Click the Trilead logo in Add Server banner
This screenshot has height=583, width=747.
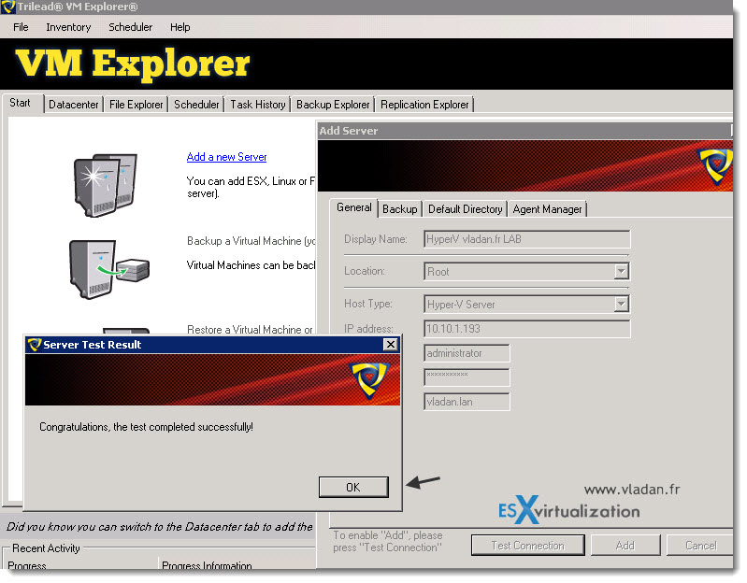point(714,165)
